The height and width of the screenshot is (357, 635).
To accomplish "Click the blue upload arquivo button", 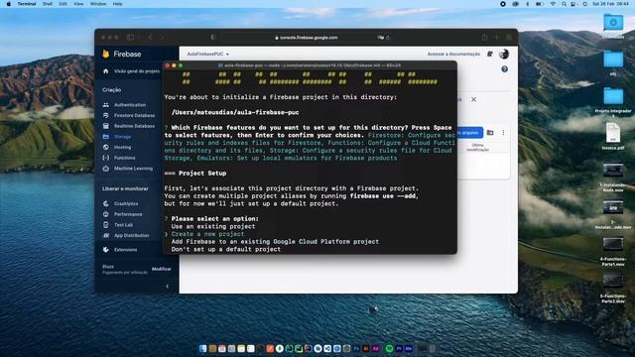I will click(x=469, y=132).
